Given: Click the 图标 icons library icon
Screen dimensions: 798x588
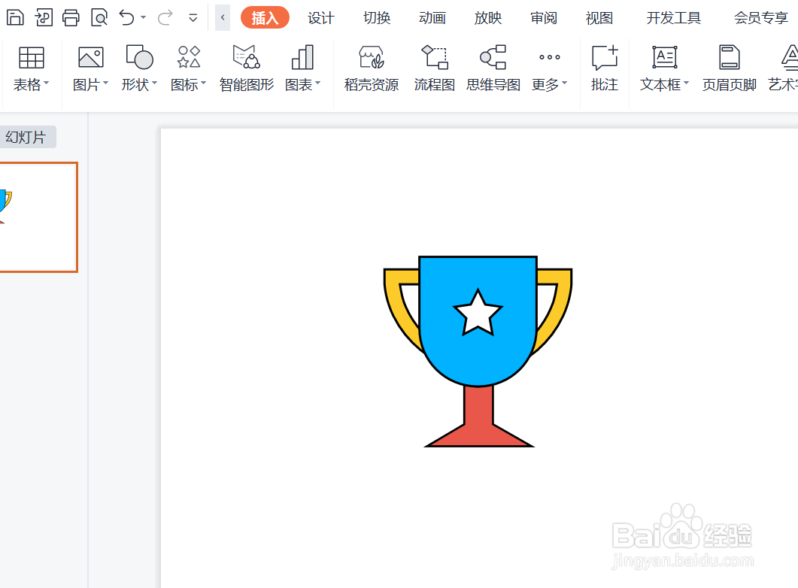Looking at the screenshot, I should (x=189, y=57).
